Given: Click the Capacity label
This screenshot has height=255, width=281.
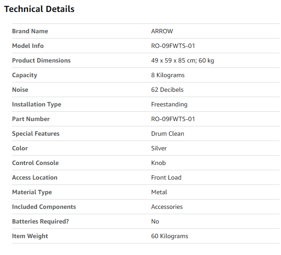Looking at the screenshot, I should (24, 75).
